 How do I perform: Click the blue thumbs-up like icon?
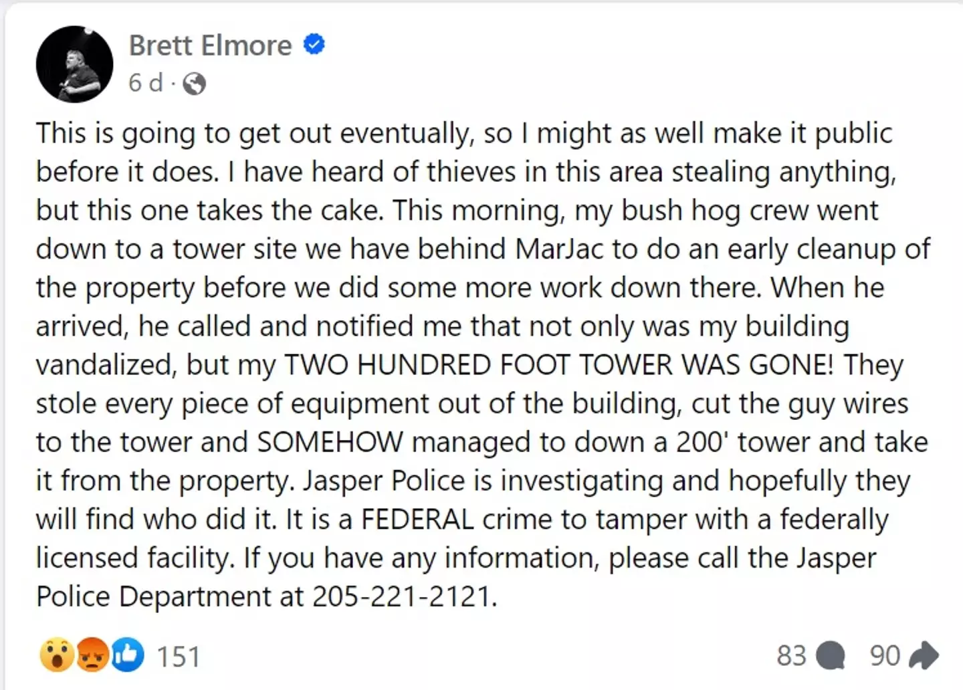(x=127, y=655)
